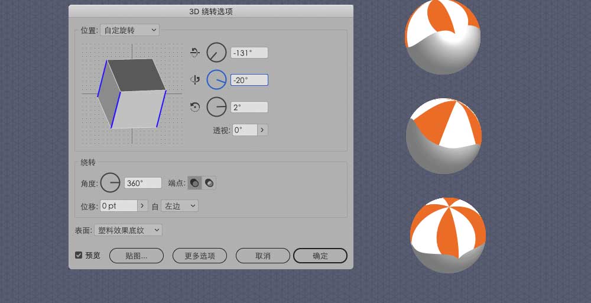Click the -20° rotation input field

pyautogui.click(x=249, y=80)
